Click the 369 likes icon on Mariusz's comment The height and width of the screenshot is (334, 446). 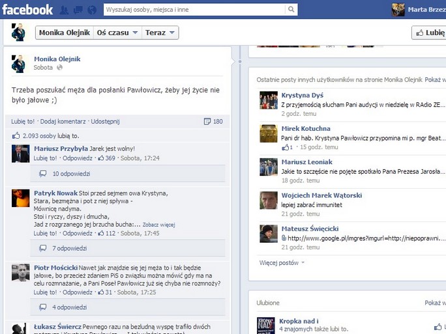click(102, 158)
